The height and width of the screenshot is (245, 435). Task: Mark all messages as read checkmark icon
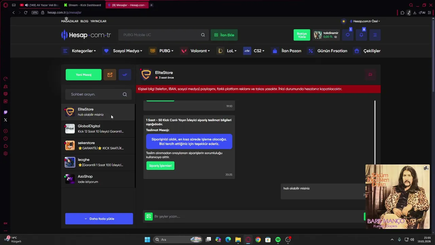[x=125, y=75]
